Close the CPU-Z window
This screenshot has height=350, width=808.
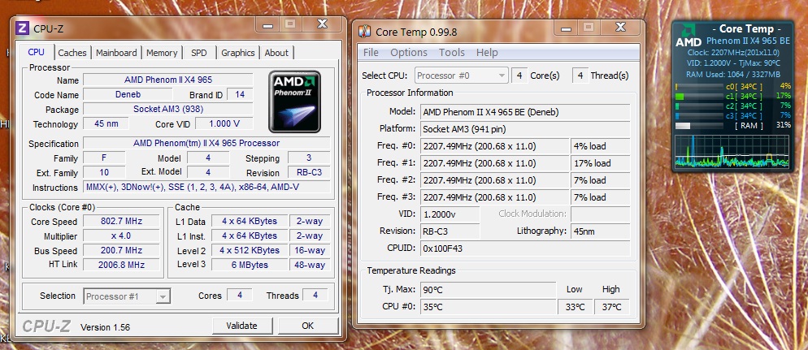[x=322, y=24]
